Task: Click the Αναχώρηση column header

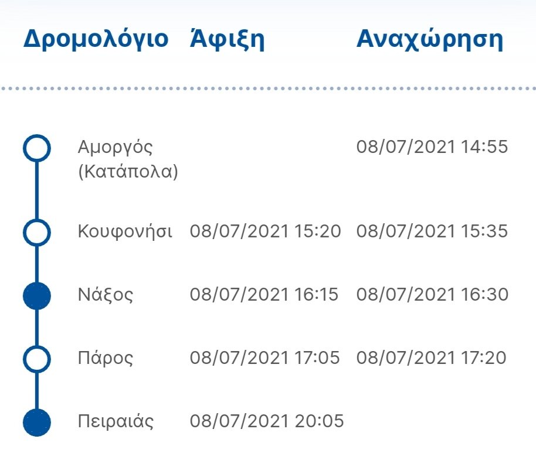Action: [x=430, y=40]
